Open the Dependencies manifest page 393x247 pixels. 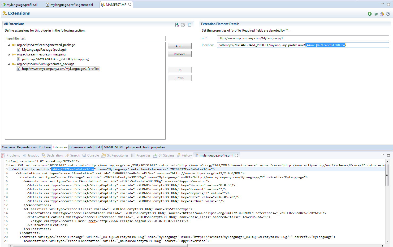[27, 147]
